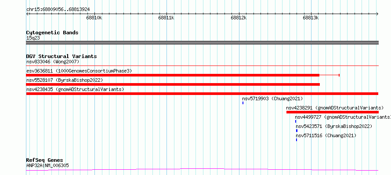Click the 68811k ruler position label
The height and width of the screenshot is (175, 391).
coord(167,18)
